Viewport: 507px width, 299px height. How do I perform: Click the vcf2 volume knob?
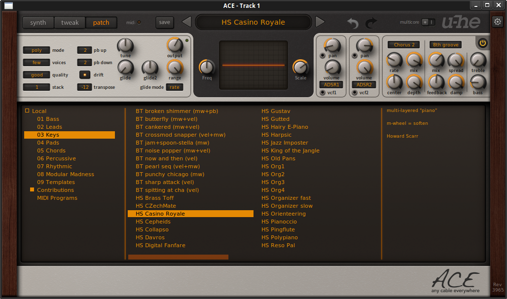click(364, 68)
